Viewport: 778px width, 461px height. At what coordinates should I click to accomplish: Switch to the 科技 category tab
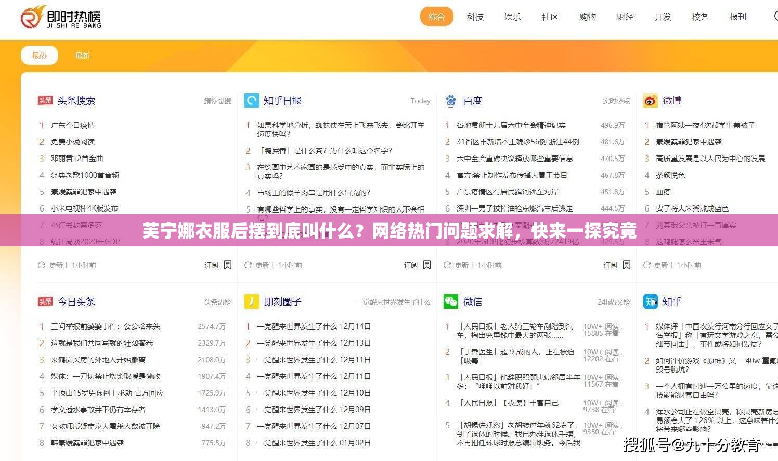(x=475, y=17)
